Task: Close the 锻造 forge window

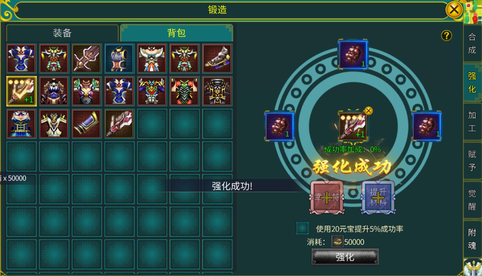Action: [x=454, y=10]
